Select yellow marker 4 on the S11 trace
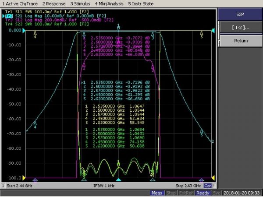 pyautogui.click(x=35, y=34)
